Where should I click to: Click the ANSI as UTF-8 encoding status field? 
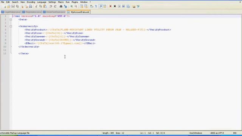pos(217,133)
